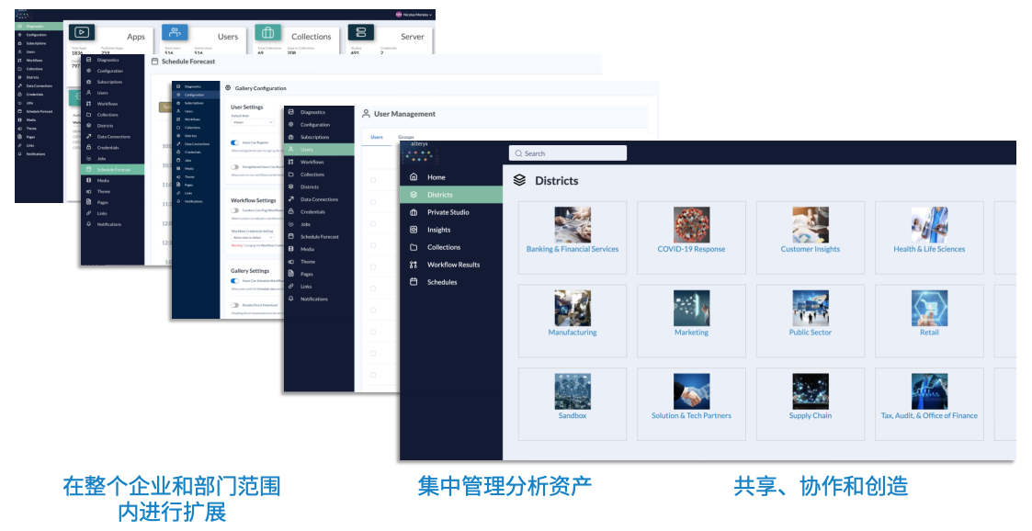Screen dimensions: 1032x531
Task: Open Notifications in the User Management sidebar
Action: (x=319, y=299)
